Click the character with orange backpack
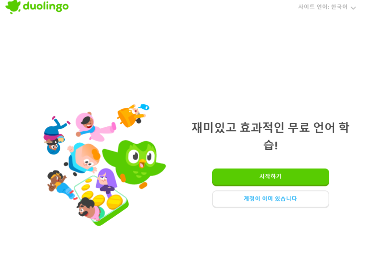This screenshot has height=257, width=370. [130, 116]
